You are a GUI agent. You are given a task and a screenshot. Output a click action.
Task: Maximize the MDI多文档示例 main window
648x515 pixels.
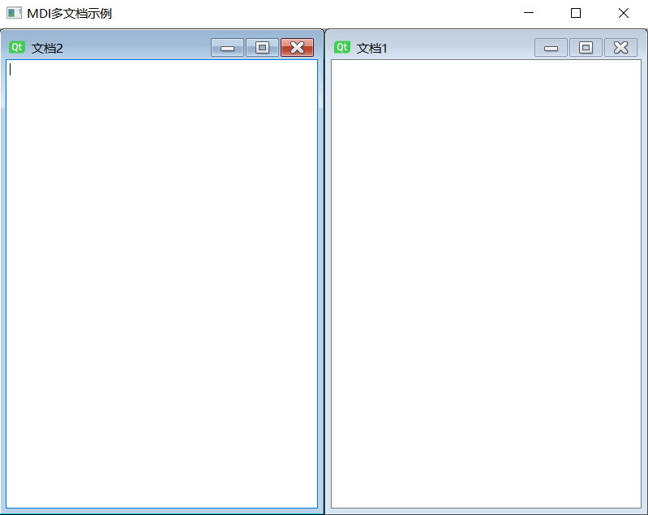(576, 13)
